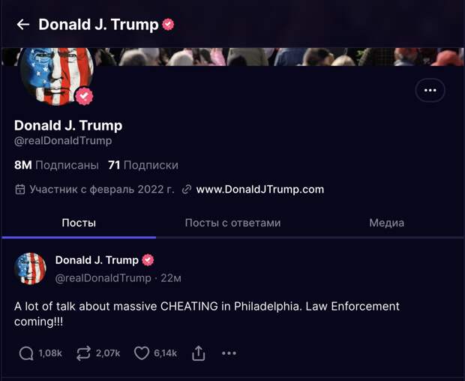
Task: Open the 71 Подписки following list
Action: [x=143, y=165]
